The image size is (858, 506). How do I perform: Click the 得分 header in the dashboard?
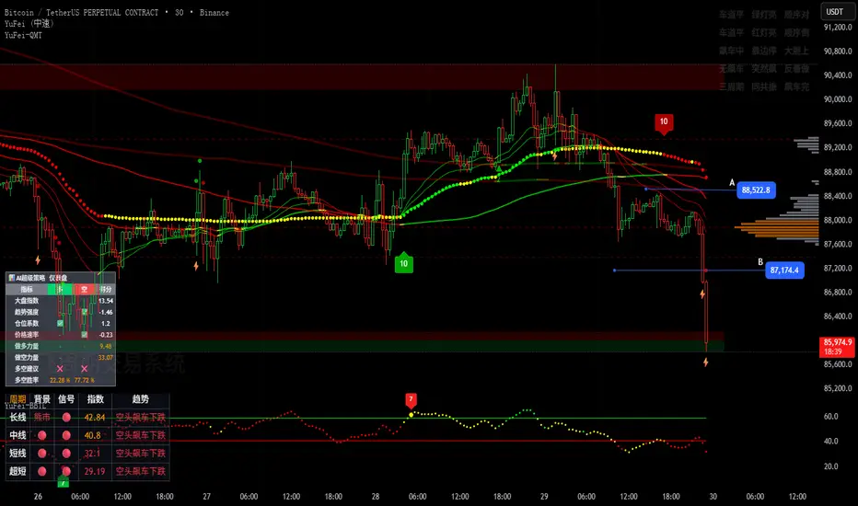click(x=106, y=290)
